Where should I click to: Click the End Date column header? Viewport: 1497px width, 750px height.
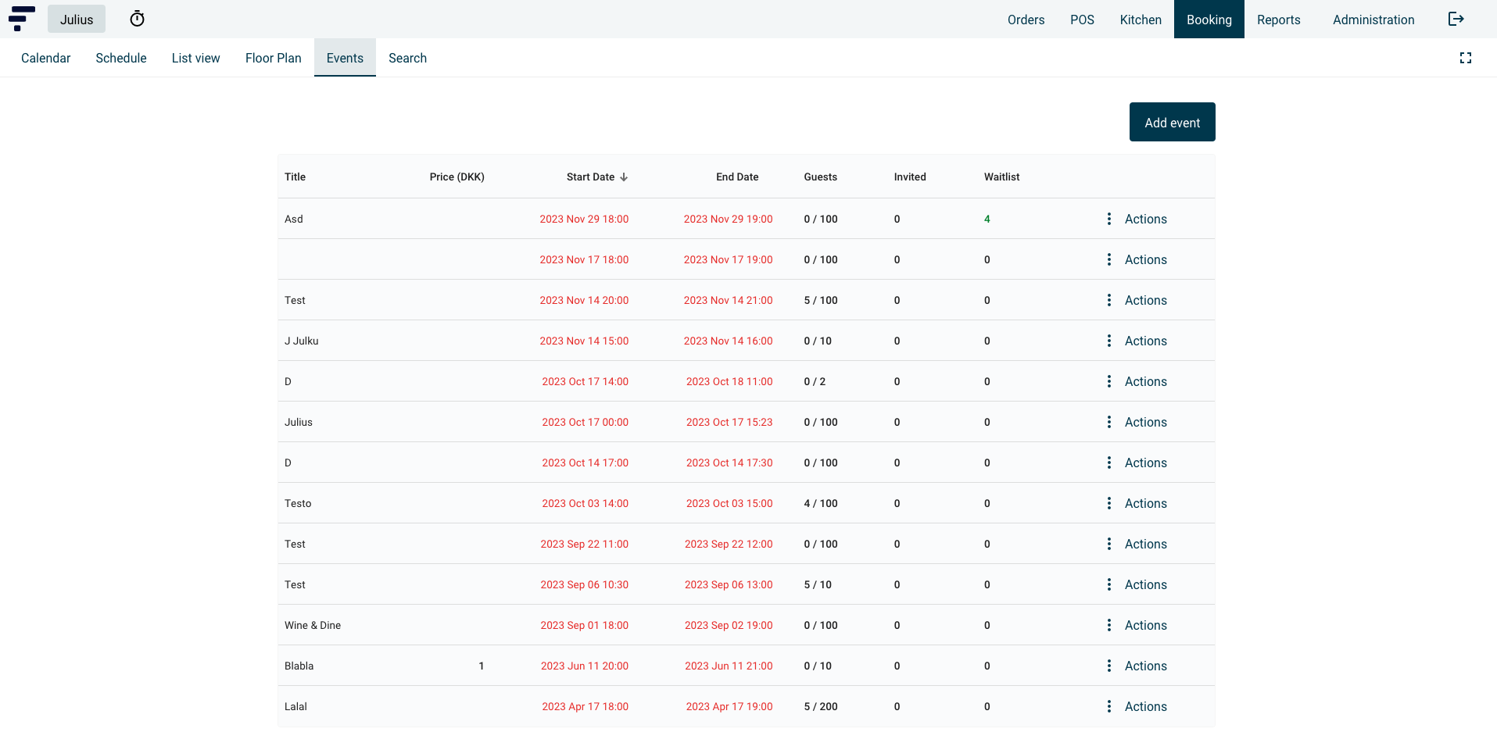pos(736,177)
